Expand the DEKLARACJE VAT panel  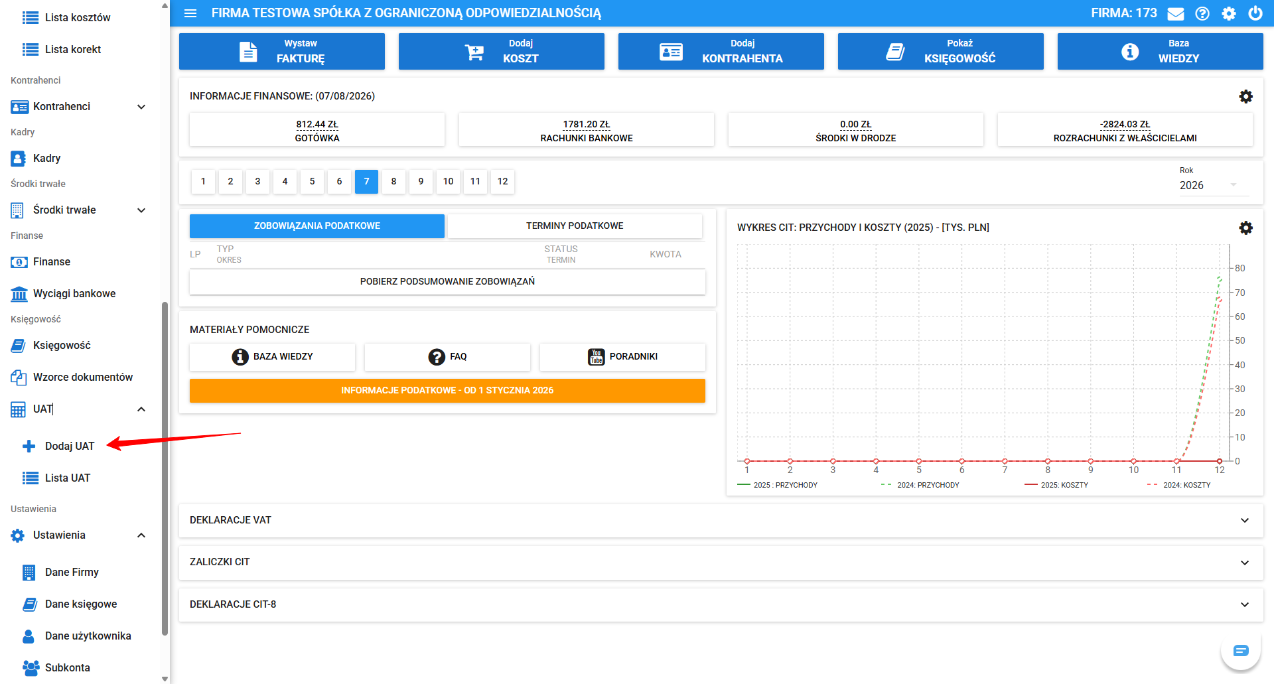coord(1245,520)
